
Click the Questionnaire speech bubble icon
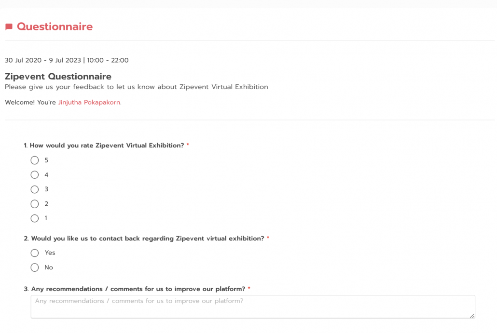[9, 27]
